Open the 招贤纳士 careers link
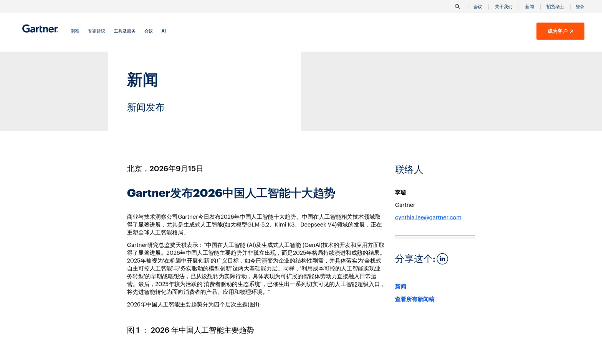 pyautogui.click(x=555, y=7)
